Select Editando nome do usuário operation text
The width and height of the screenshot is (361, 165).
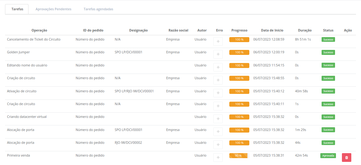click(x=27, y=65)
